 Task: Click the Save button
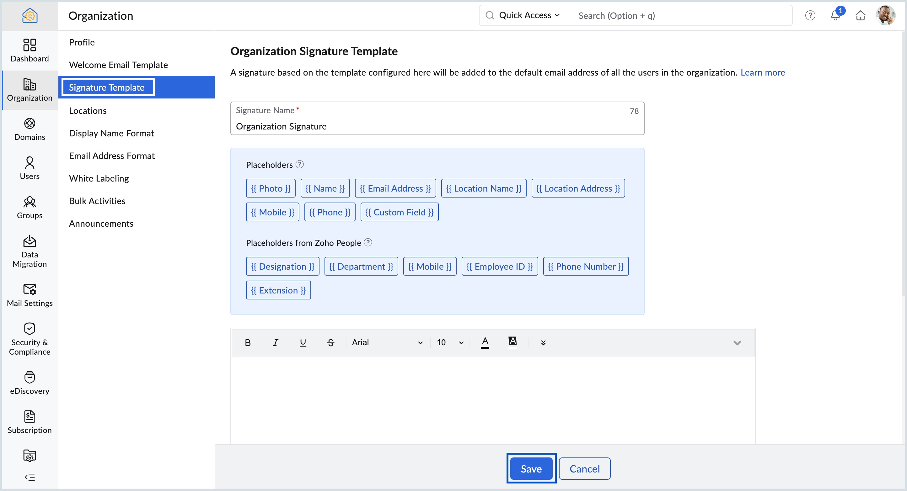(531, 468)
